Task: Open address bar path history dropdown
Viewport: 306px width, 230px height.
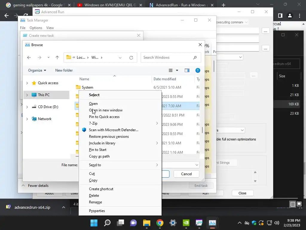Action: (x=120, y=58)
